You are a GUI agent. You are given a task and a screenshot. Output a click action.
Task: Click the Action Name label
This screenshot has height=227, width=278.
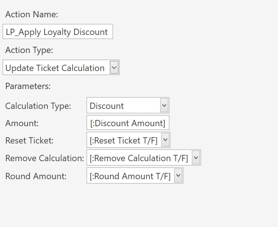pos(32,14)
